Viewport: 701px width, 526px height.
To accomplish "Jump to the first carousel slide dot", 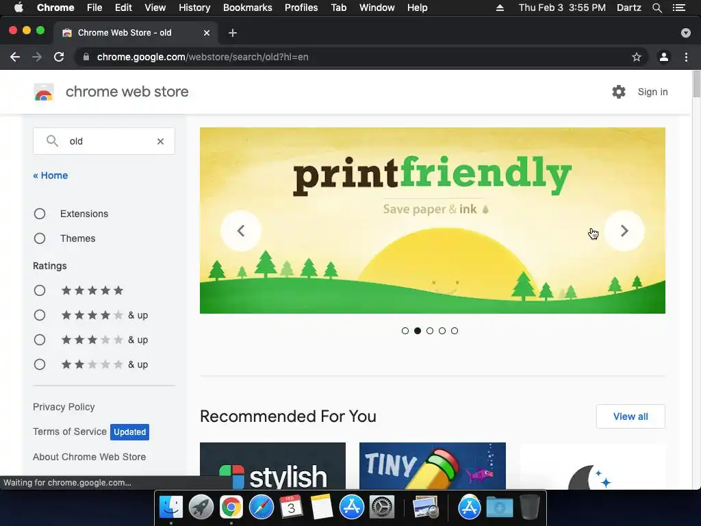I will click(405, 331).
